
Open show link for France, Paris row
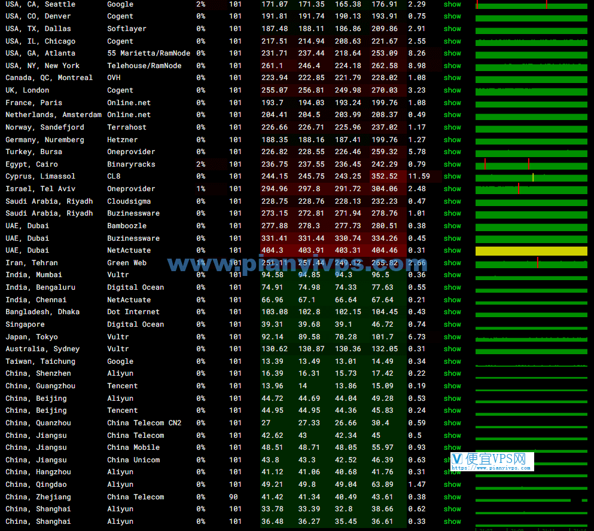tap(452, 103)
